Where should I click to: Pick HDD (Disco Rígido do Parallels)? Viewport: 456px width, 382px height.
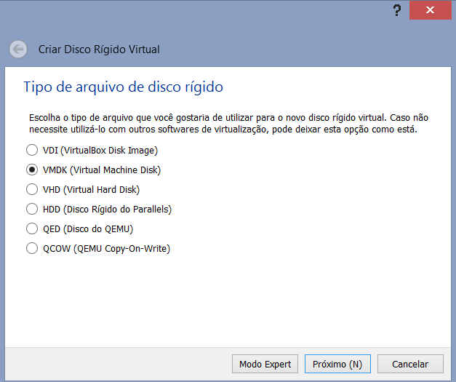point(99,209)
